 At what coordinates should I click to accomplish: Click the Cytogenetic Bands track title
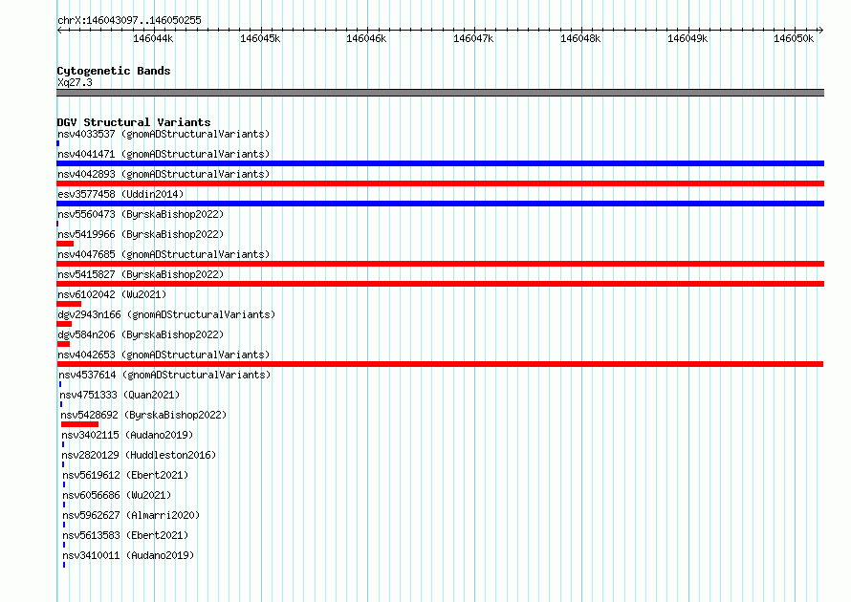tap(114, 71)
